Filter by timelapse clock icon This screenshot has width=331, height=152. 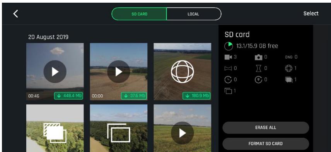click(228, 80)
